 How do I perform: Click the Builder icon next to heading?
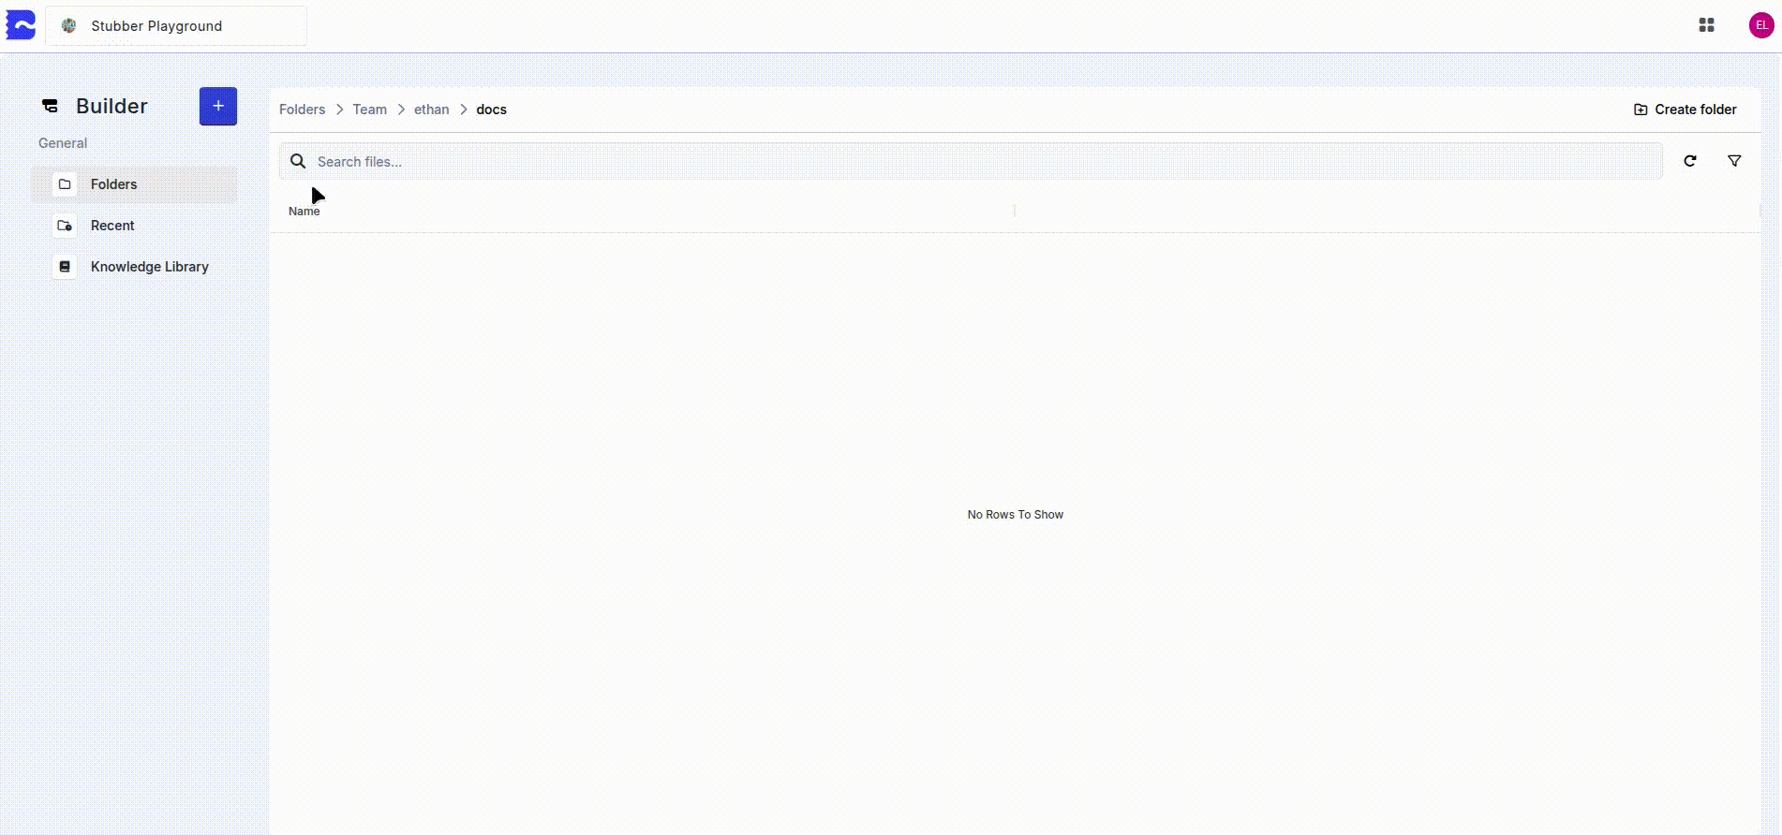pos(51,107)
